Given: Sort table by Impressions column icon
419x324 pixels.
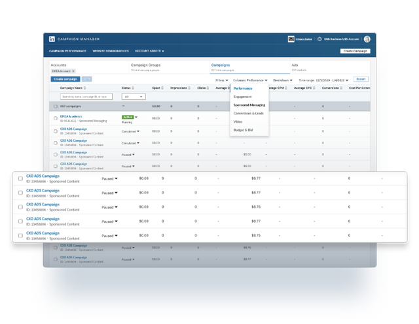Looking at the screenshot, I should 190,88.
